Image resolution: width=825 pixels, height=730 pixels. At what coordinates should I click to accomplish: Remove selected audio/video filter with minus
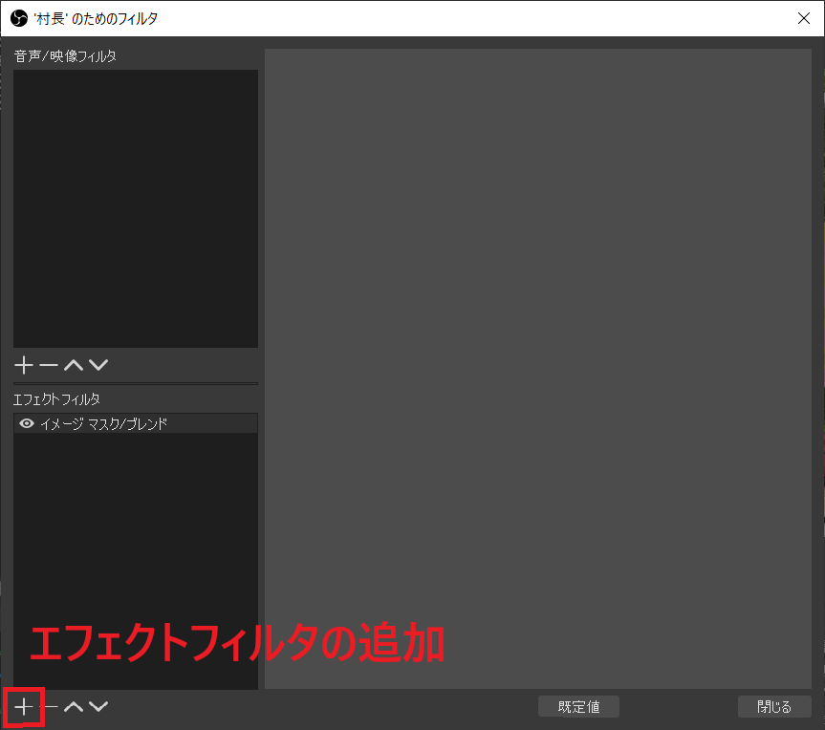coord(49,365)
